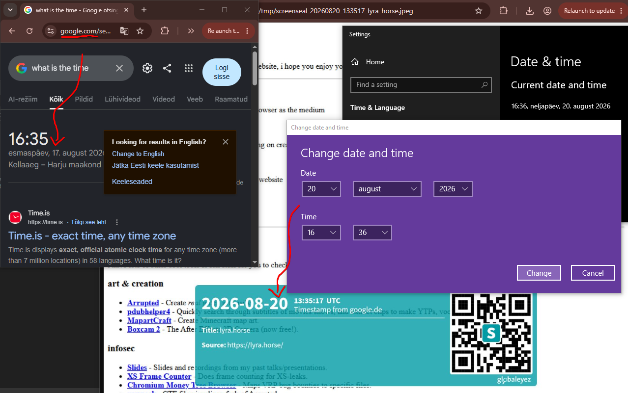Open the Slides link under infosec
Screen dimensions: 628x393
click(x=137, y=367)
